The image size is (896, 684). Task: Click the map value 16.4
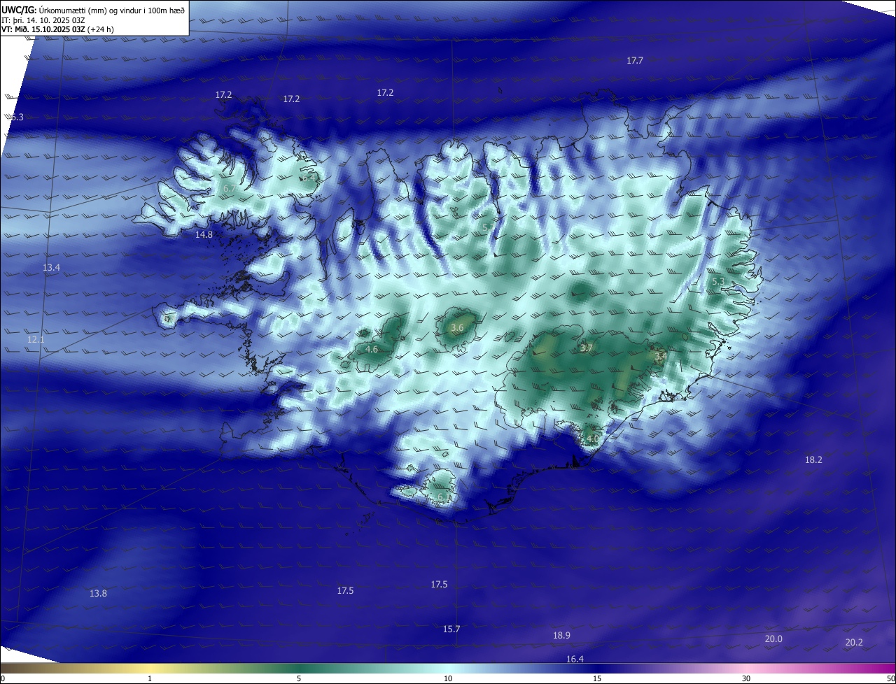[575, 660]
